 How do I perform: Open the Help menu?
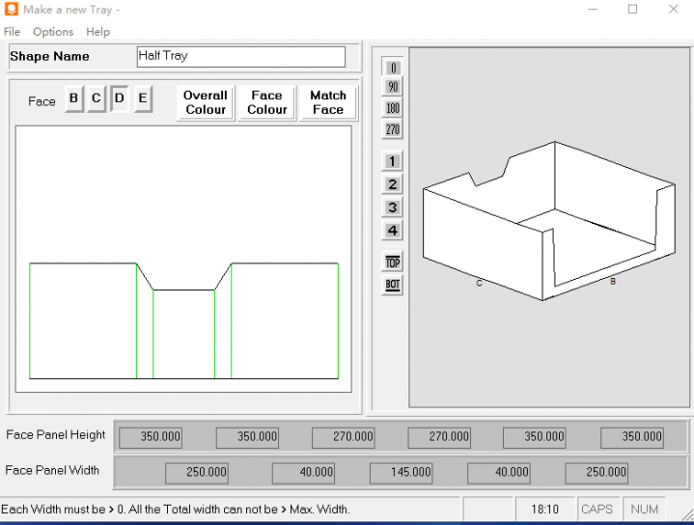[x=97, y=32]
